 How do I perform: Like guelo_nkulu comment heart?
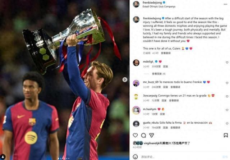(227, 123)
